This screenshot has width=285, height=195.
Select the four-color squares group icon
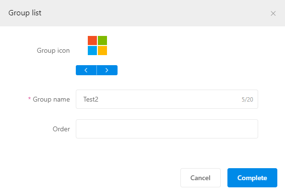[x=97, y=46]
